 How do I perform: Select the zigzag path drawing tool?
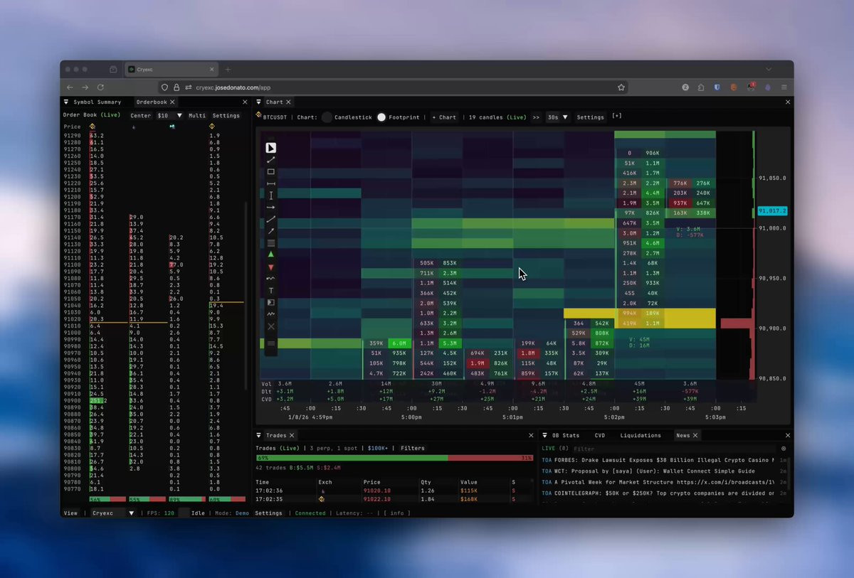tap(271, 314)
